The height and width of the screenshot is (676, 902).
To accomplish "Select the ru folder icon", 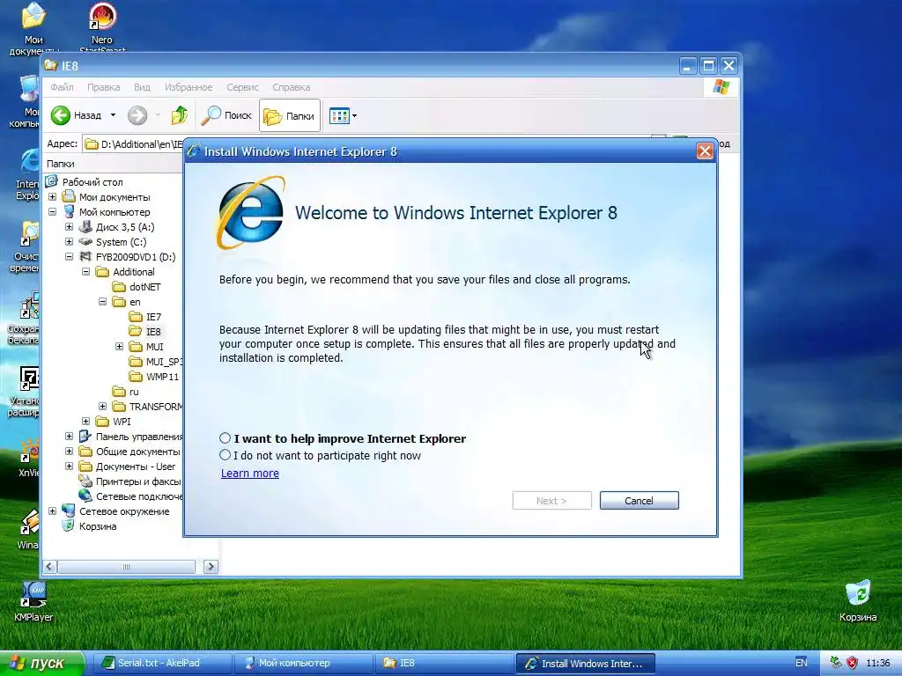I will coord(119,392).
